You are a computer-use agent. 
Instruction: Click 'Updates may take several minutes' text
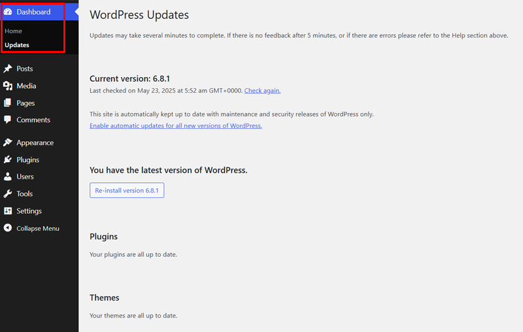299,35
